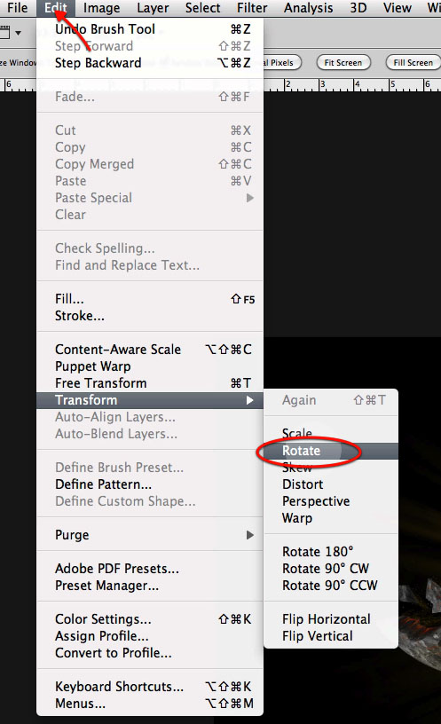
Task: Expand the Purge submenu arrow
Action: (x=250, y=535)
